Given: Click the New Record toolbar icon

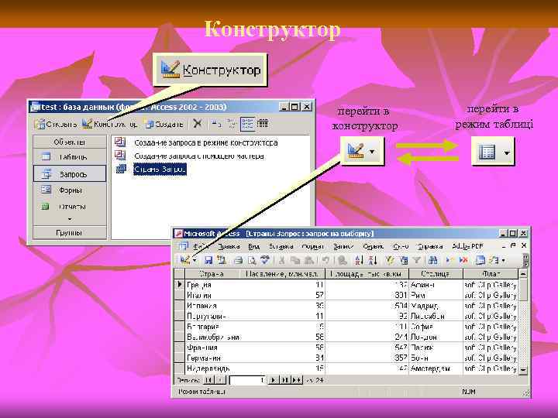Looking at the screenshot, I should [449, 260].
